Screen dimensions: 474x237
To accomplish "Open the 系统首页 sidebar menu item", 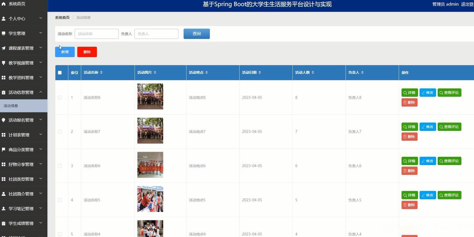I will [x=24, y=4].
